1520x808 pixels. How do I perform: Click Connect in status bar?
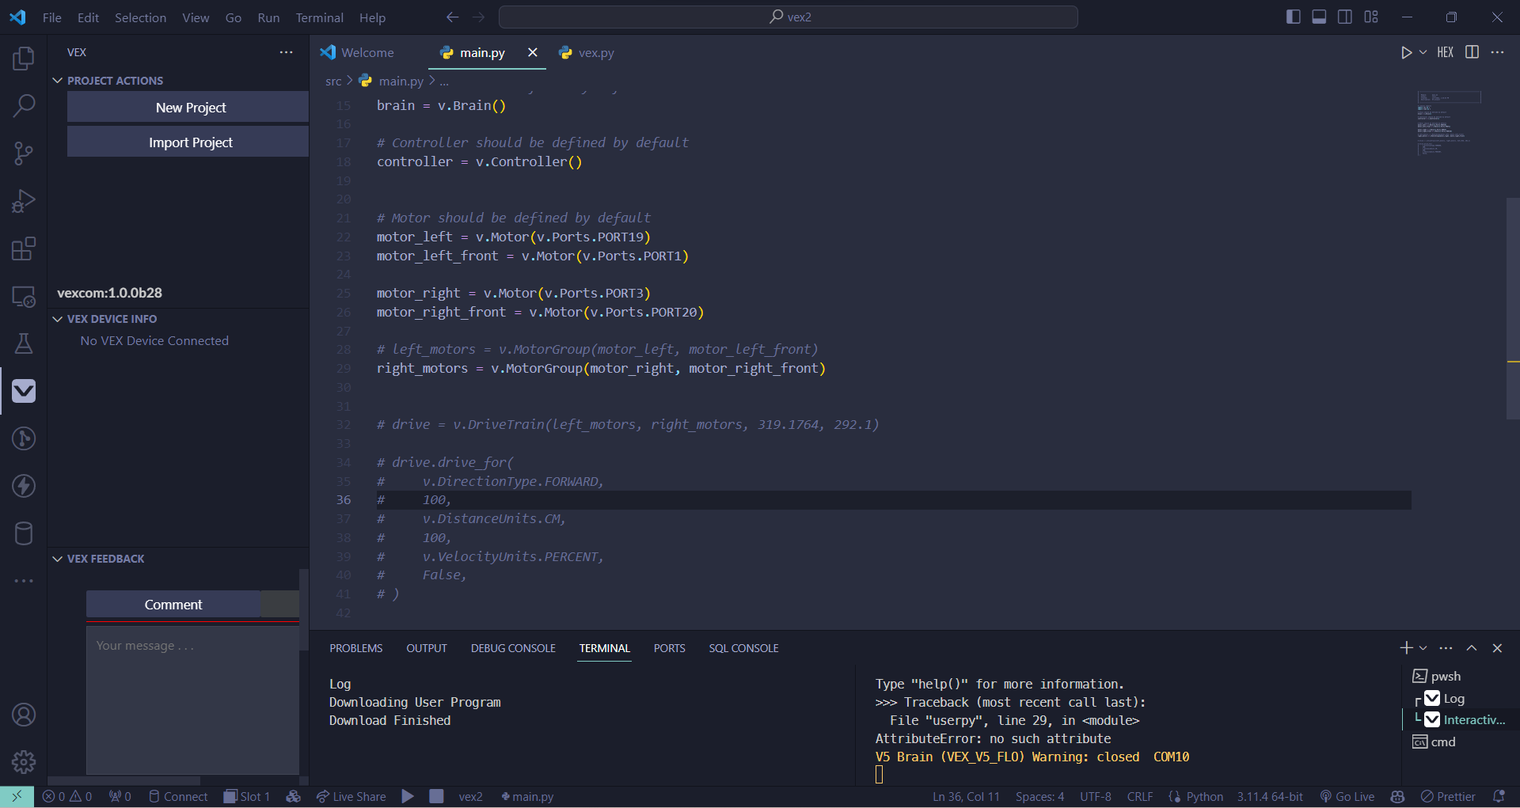(178, 796)
